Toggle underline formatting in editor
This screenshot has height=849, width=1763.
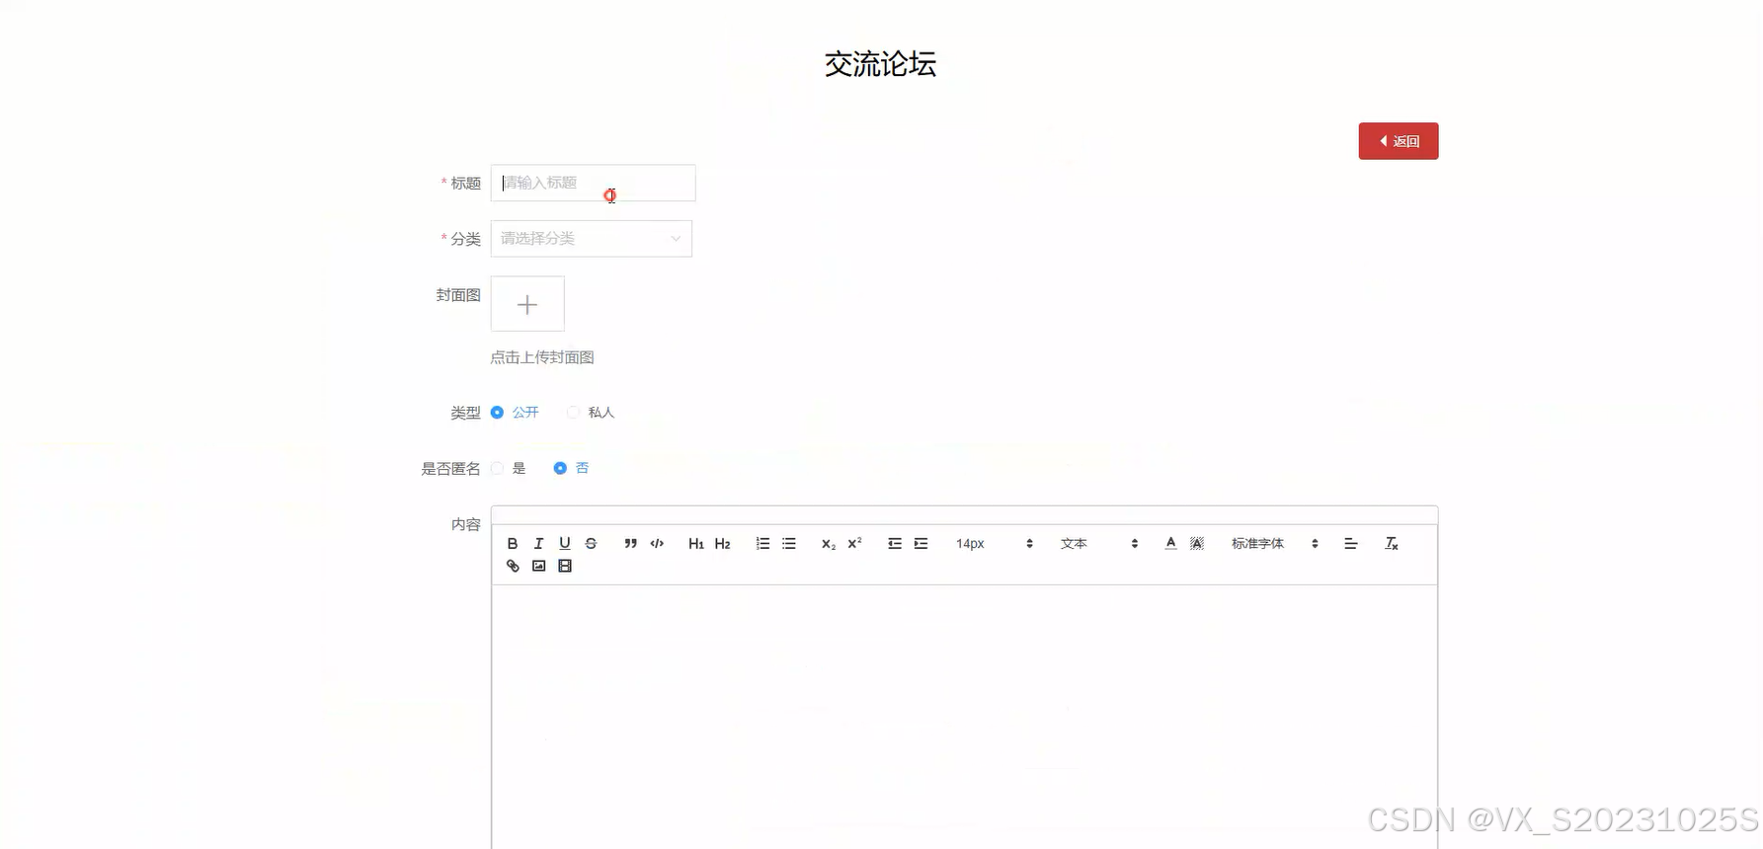pos(565,544)
